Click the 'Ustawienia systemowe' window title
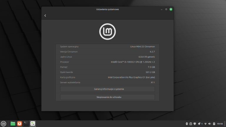 click(107, 9)
